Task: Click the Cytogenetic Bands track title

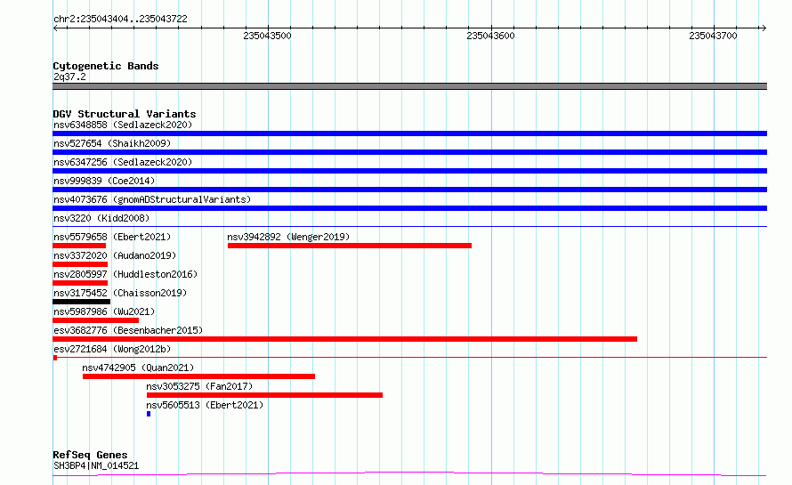Action: 106,66
